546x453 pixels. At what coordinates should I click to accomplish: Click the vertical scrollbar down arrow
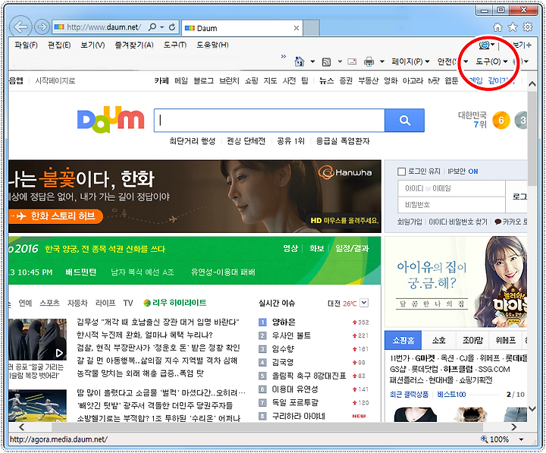[532, 409]
